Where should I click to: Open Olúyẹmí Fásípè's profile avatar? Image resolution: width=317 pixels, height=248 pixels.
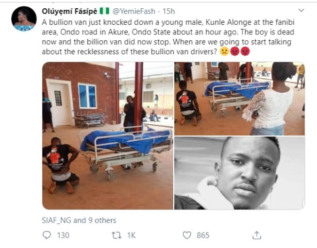(24, 19)
